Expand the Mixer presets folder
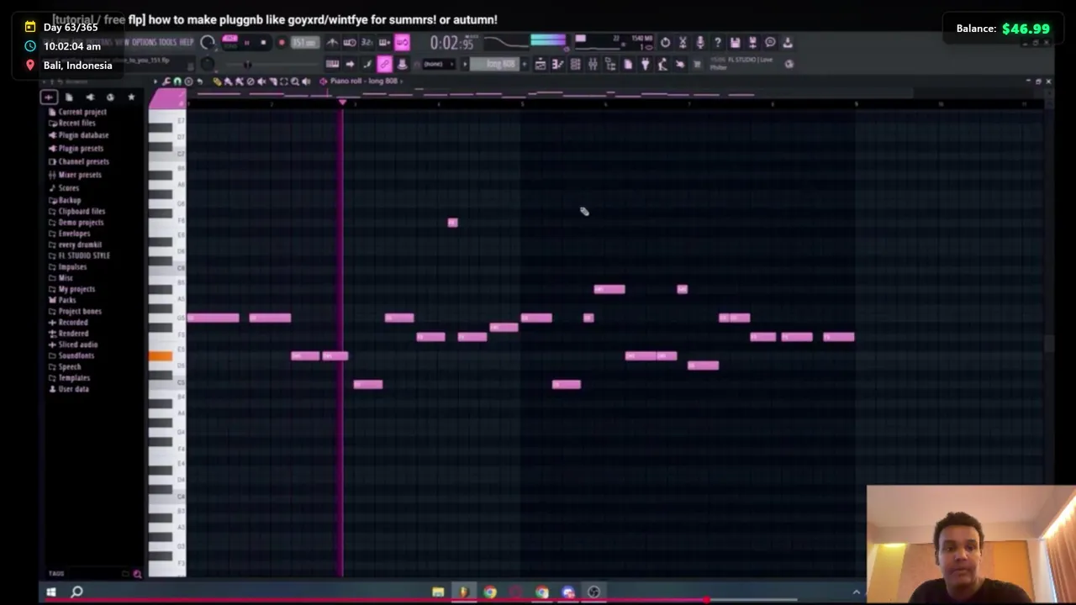Viewport: 1076px width, 605px height. 75,175
